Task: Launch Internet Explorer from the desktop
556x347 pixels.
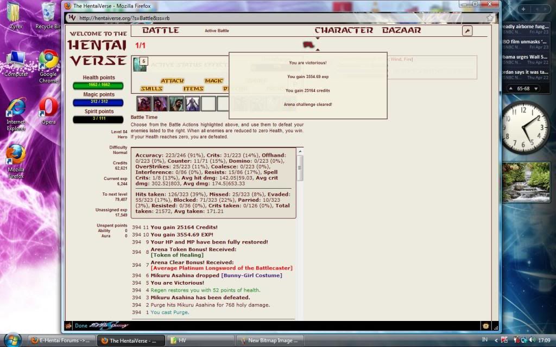Action: [x=16, y=114]
